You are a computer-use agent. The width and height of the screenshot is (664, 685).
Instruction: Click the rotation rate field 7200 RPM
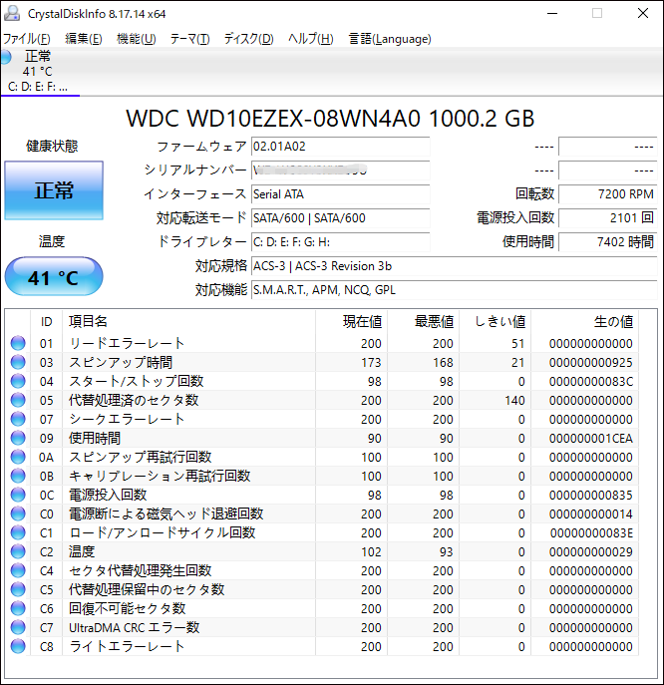pos(608,194)
